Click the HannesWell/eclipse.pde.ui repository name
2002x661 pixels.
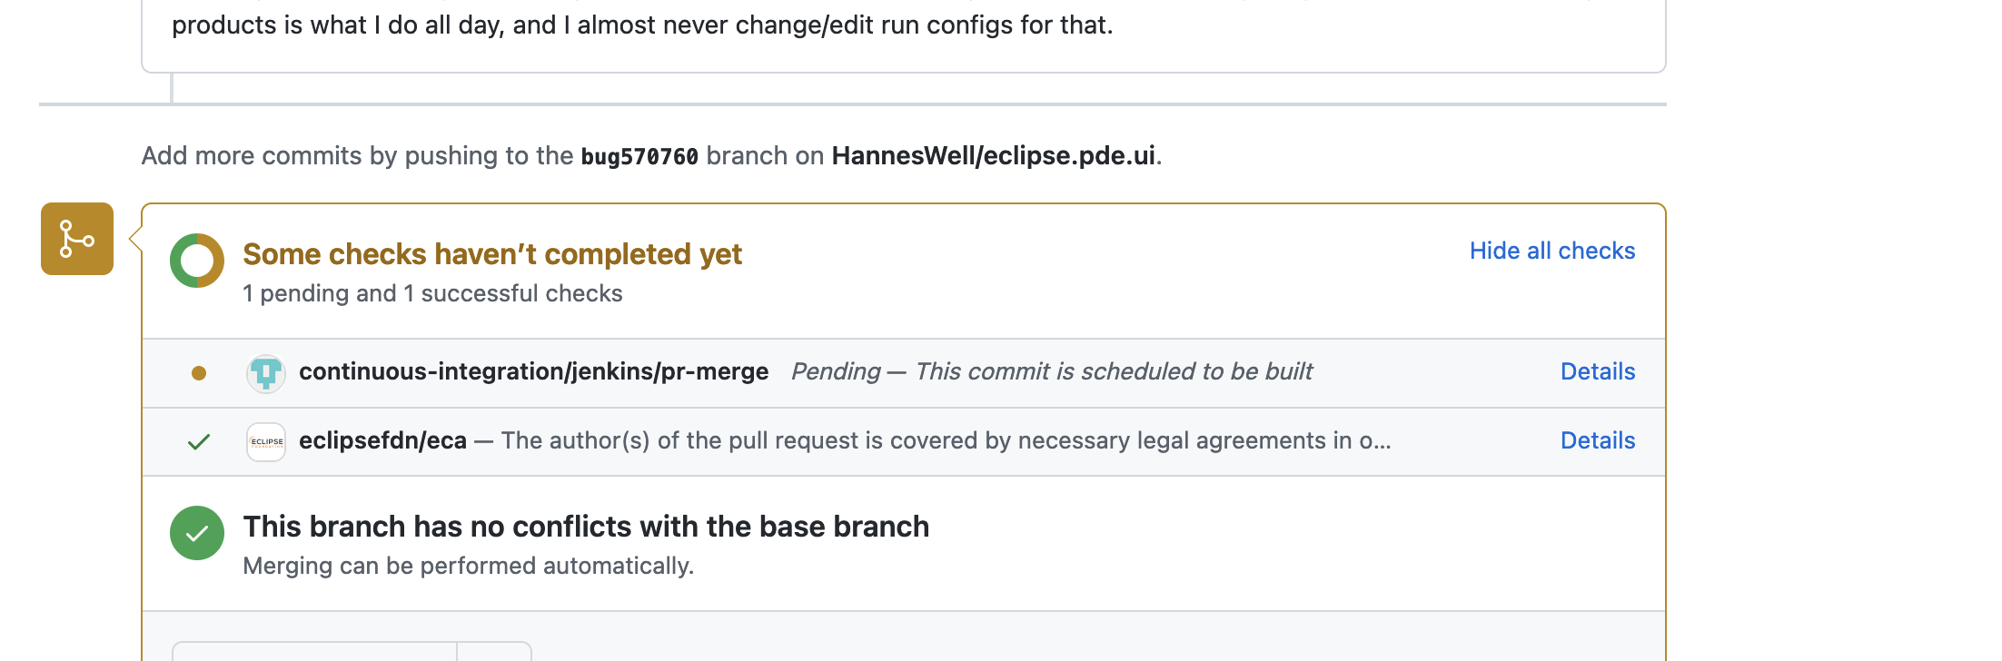tap(993, 156)
